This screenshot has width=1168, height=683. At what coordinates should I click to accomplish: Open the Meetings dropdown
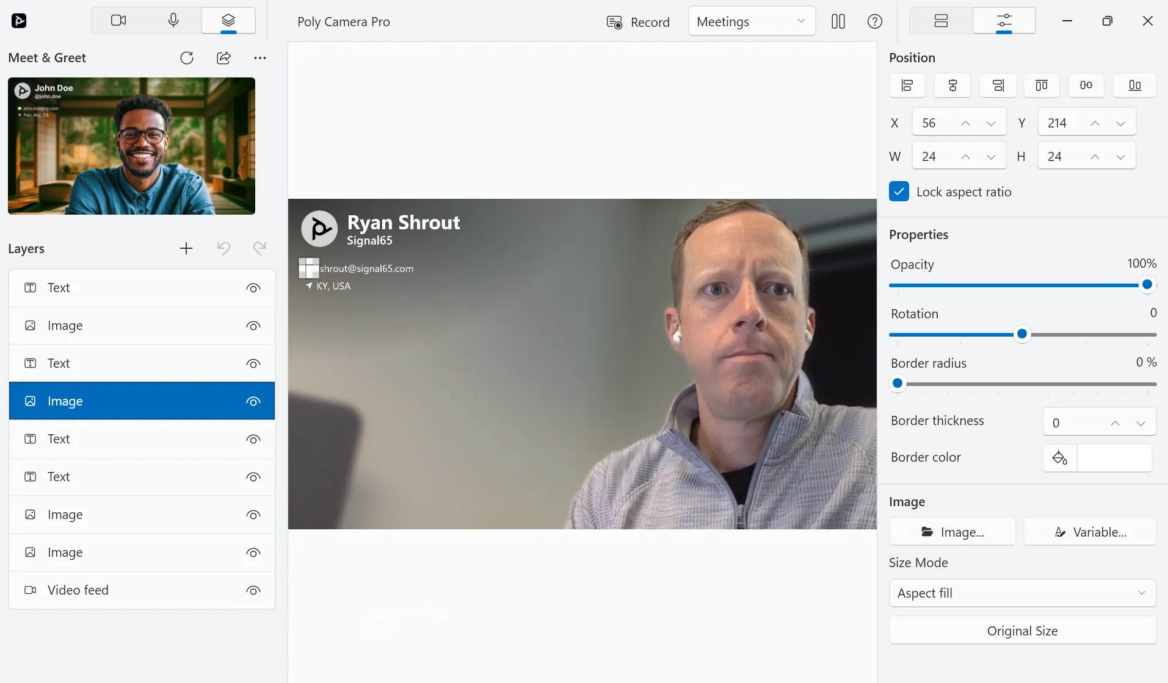coord(752,21)
